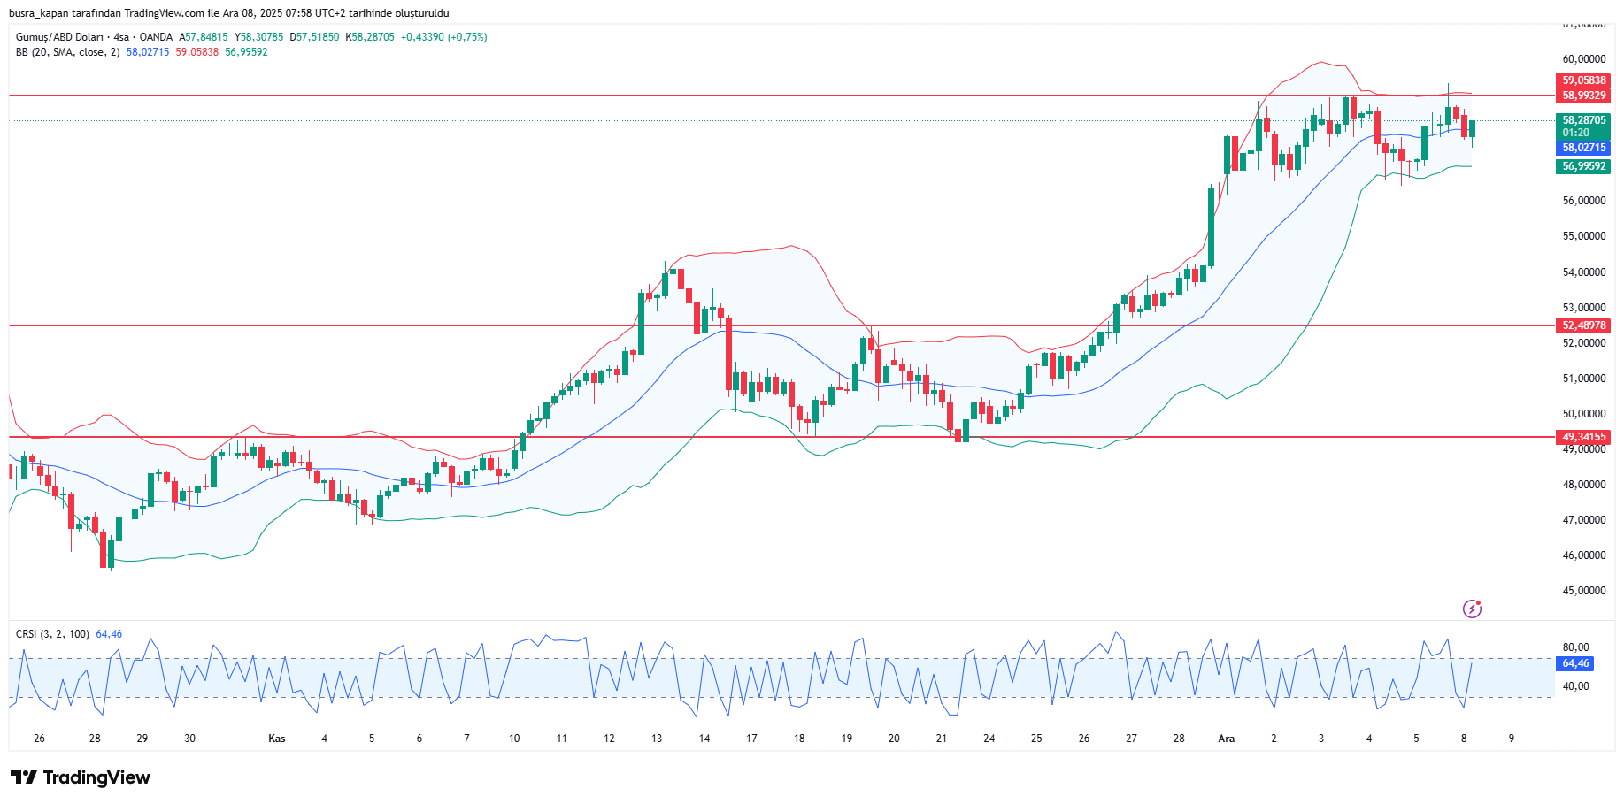Click the 80,00 level on CRSI axis
The width and height of the screenshot is (1624, 804).
[1575, 647]
